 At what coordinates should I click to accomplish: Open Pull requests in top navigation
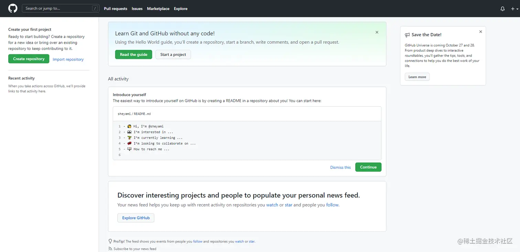coord(116,9)
